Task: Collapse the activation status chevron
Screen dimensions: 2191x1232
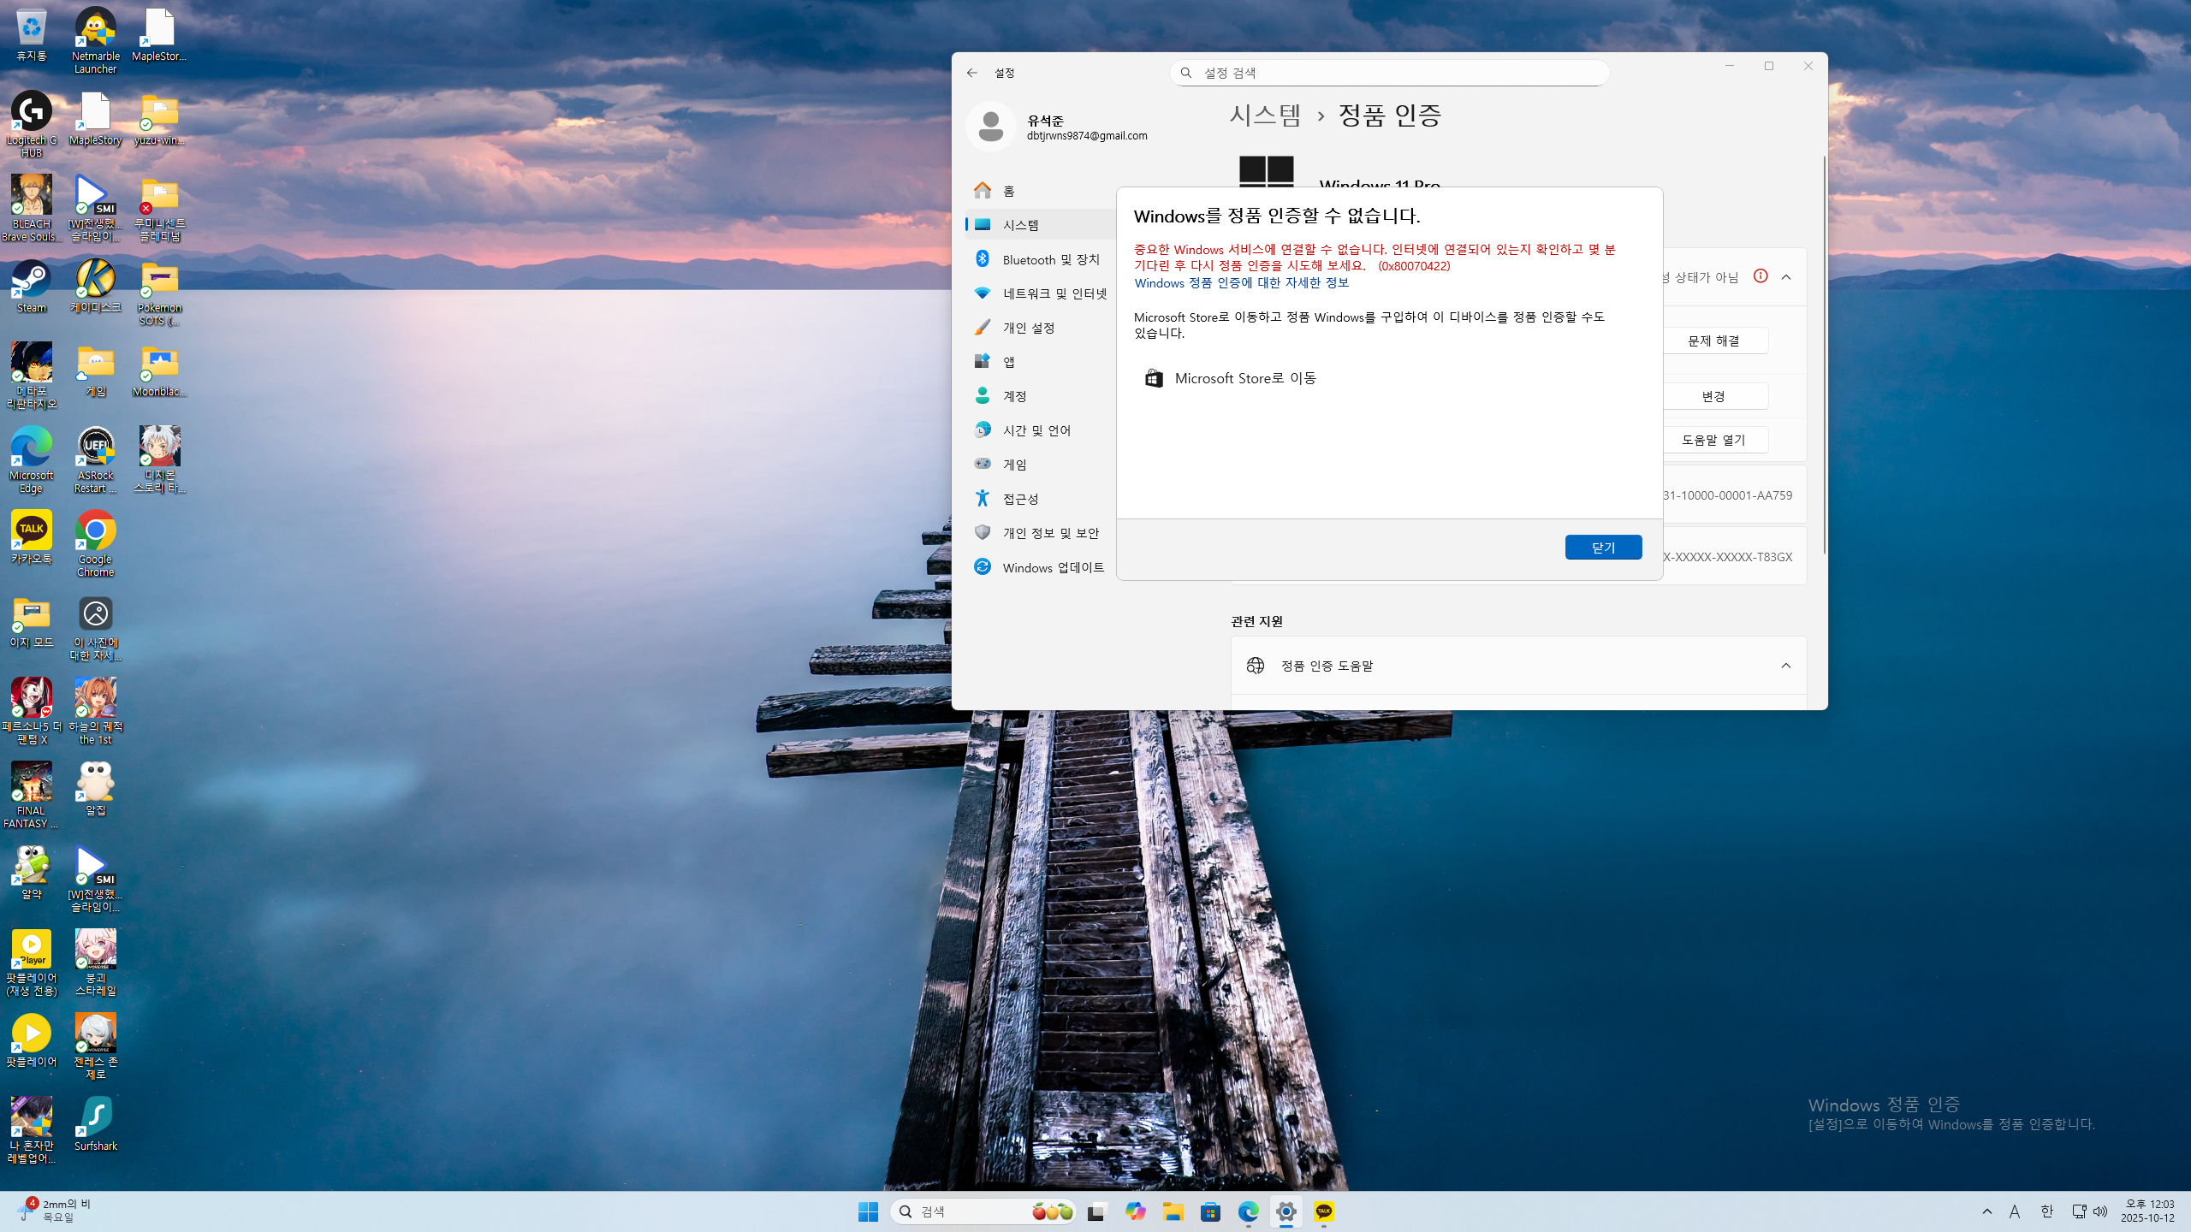Action: [x=1786, y=277]
